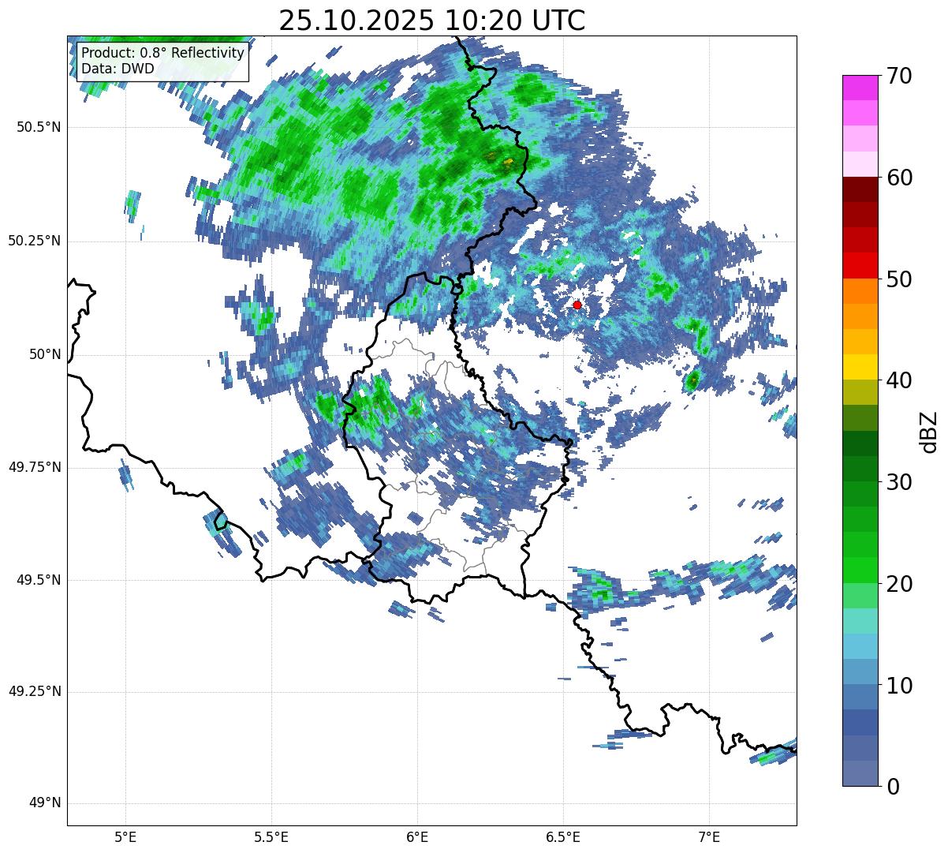This screenshot has height=853, width=948.
Task: Click the 49.5°N latitude label
Action: pyautogui.click(x=39, y=580)
